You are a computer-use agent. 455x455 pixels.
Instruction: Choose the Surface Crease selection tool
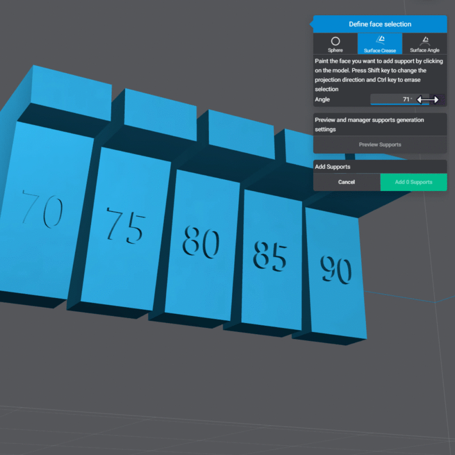click(379, 44)
